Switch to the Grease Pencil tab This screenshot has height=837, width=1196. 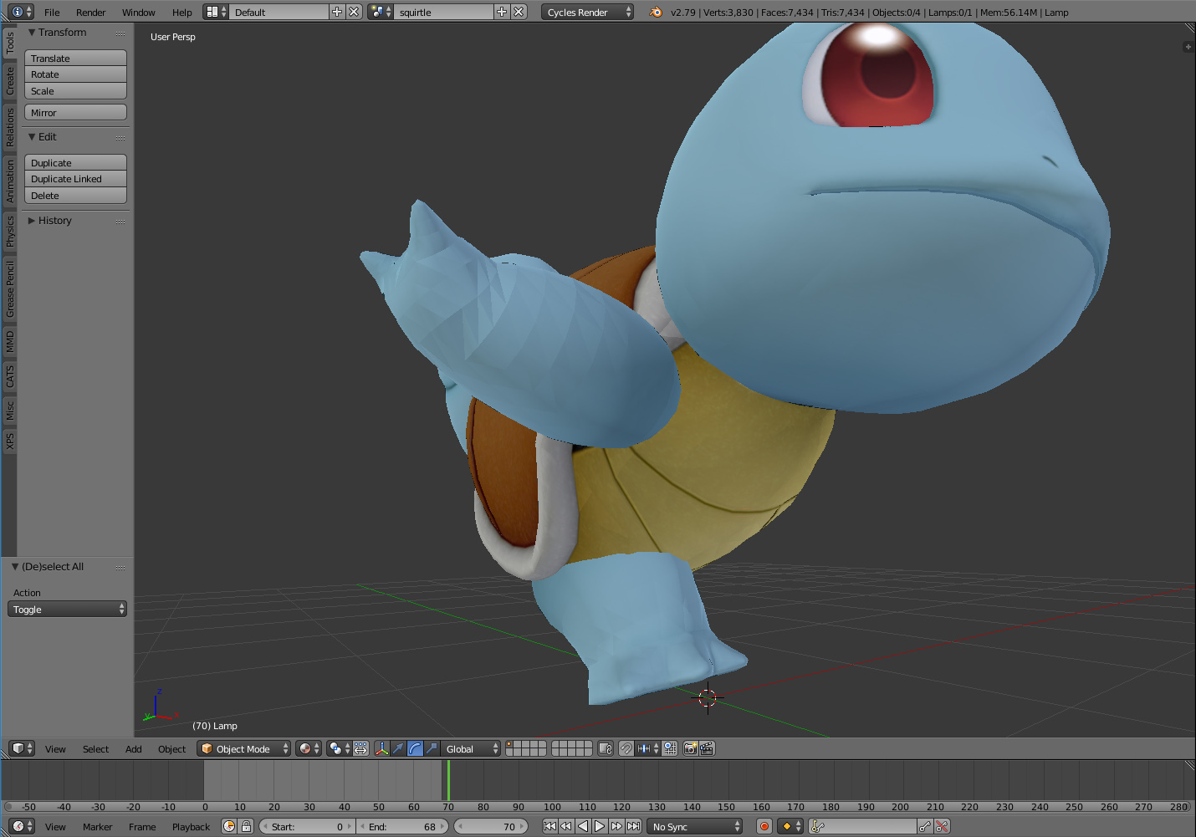coord(10,289)
